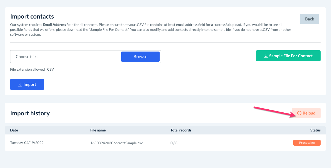Click the circular refresh icon beside Reload
The width and height of the screenshot is (331, 168).
click(x=299, y=113)
